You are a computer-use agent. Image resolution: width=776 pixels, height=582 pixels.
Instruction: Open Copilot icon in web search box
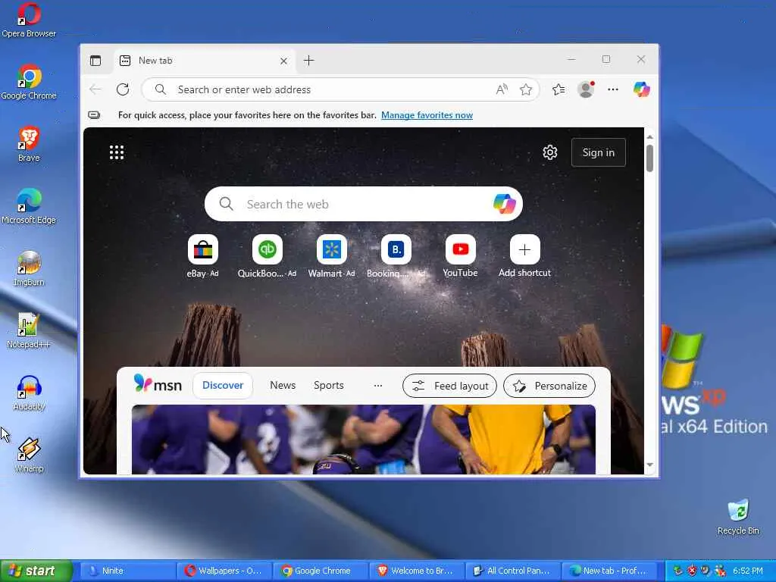point(504,204)
